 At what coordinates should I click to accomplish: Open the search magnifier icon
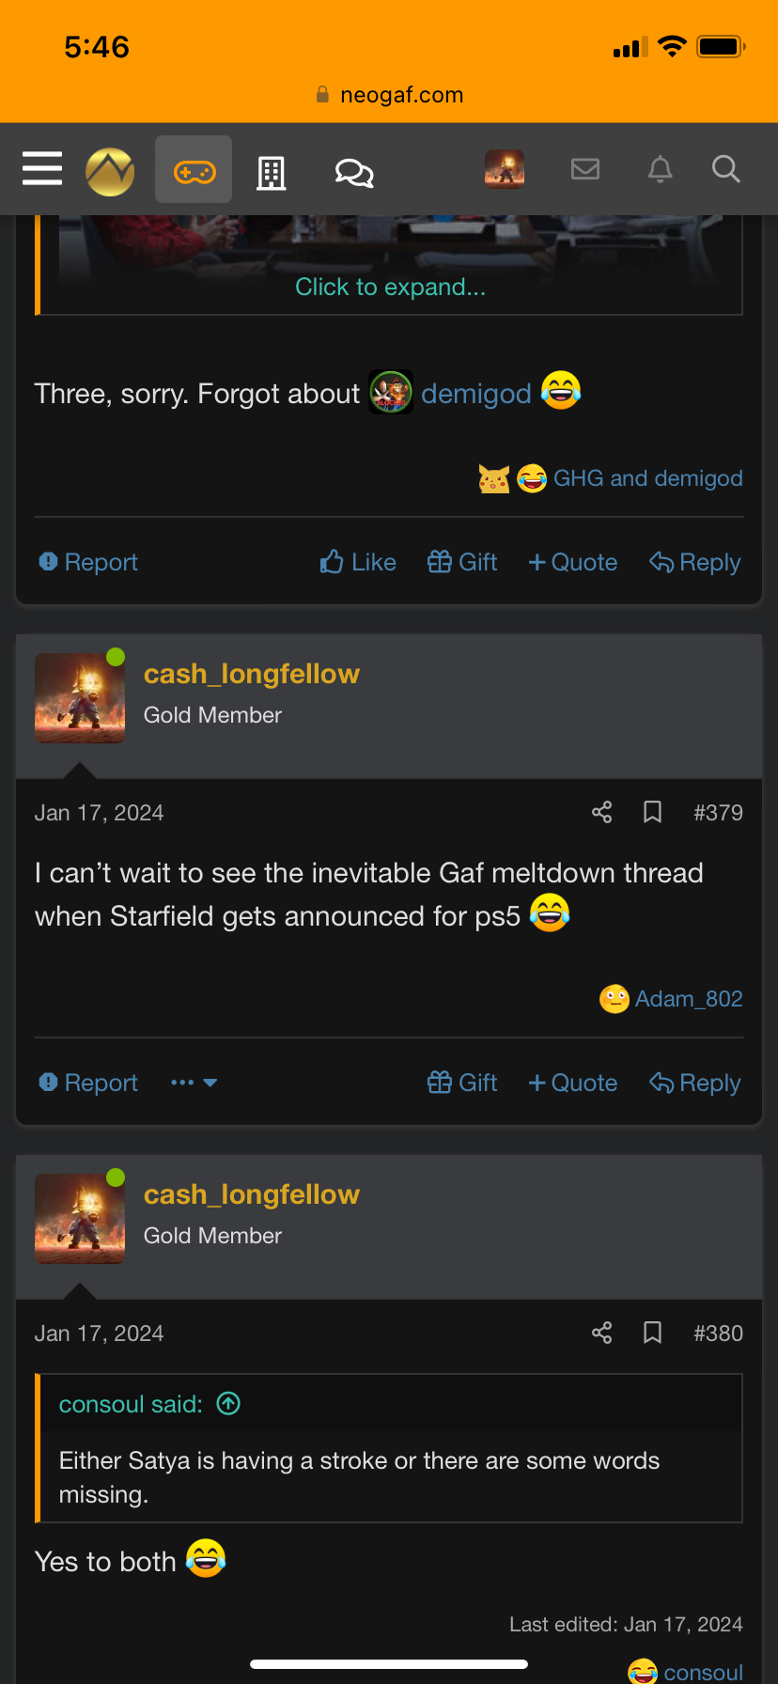tap(725, 169)
